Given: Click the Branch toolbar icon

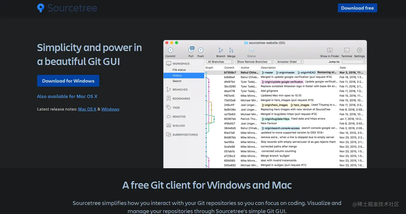Looking at the screenshot, I should point(221,50).
